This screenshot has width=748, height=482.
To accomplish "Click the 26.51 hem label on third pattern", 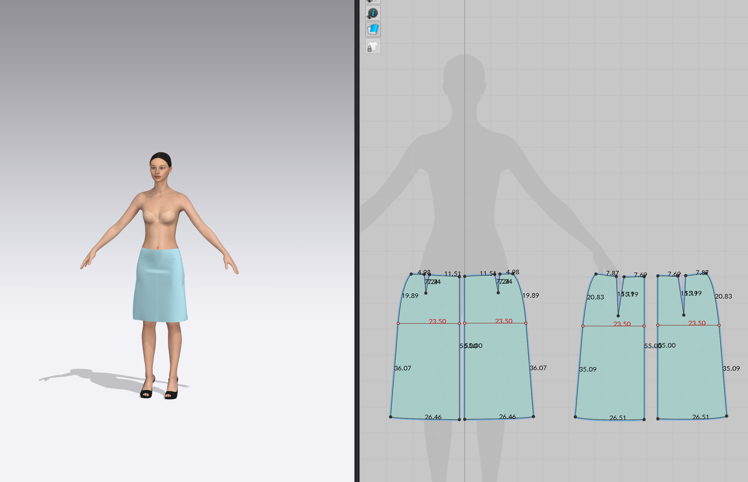I will coord(618,418).
